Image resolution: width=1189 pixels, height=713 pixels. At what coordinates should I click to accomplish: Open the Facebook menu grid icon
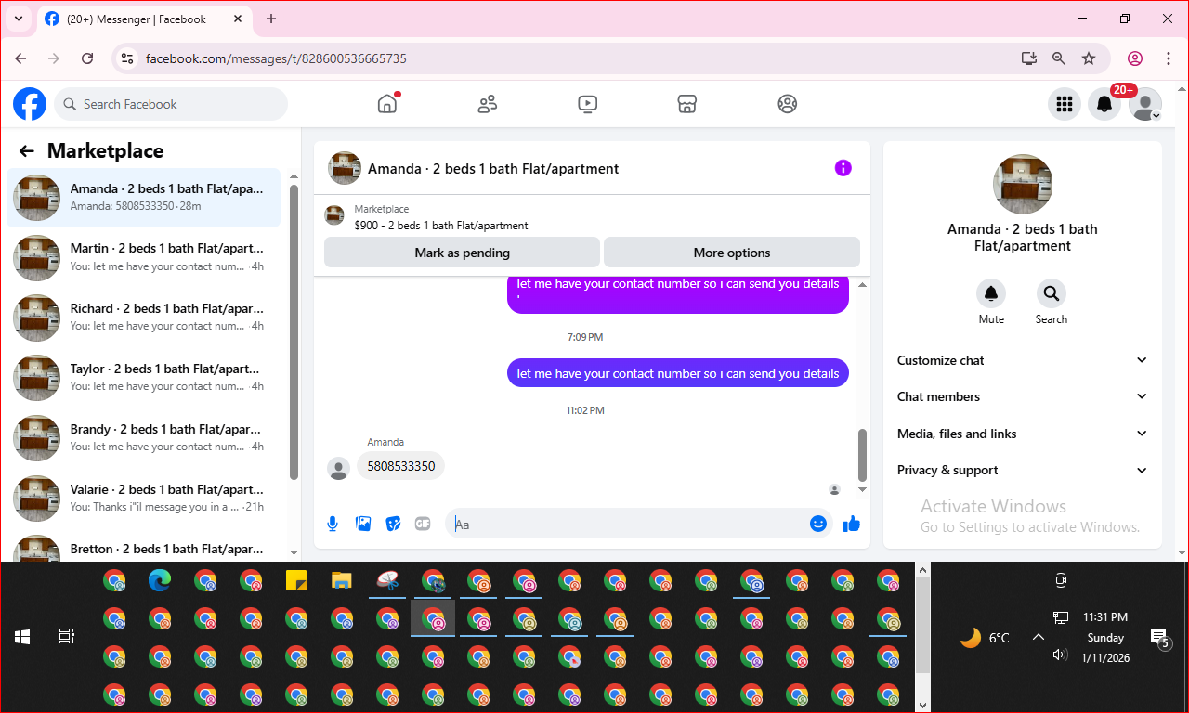coord(1065,104)
